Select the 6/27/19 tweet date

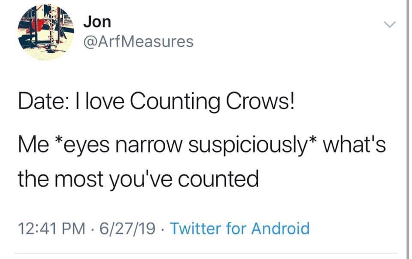tap(124, 228)
